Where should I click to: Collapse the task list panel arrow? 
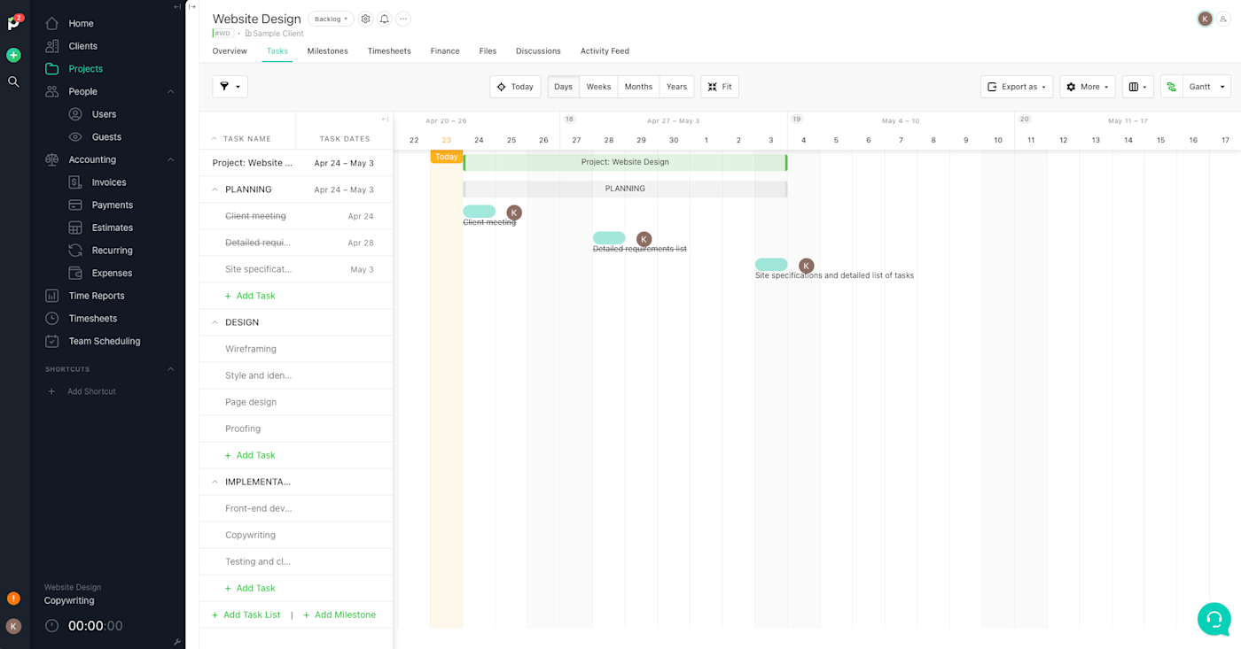point(385,119)
